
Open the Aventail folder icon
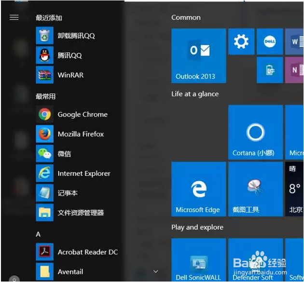click(x=44, y=271)
